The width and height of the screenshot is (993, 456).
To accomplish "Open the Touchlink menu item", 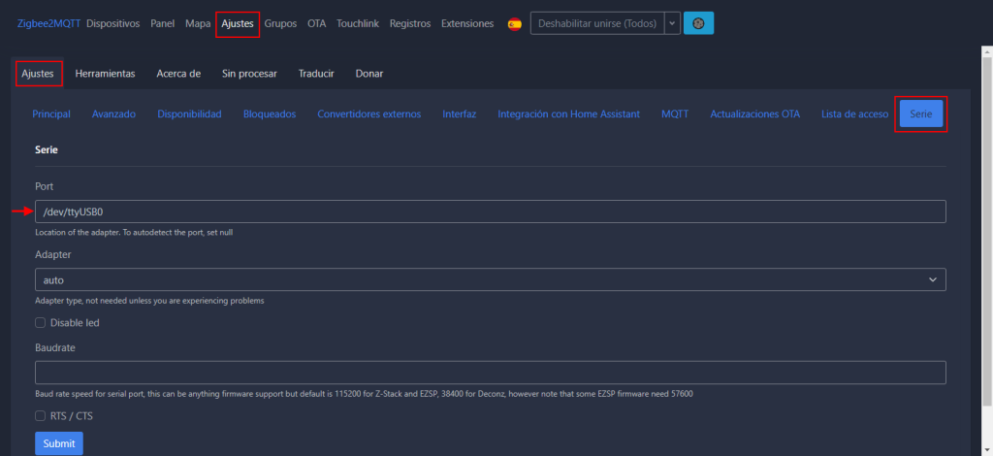I will [x=358, y=23].
